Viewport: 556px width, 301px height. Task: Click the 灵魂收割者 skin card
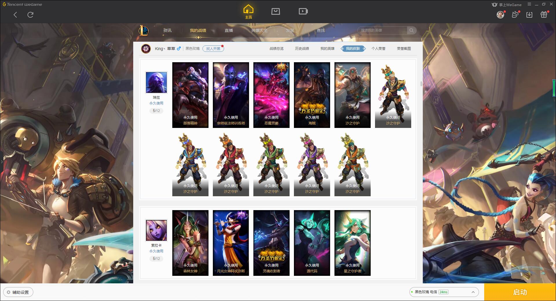point(271,243)
